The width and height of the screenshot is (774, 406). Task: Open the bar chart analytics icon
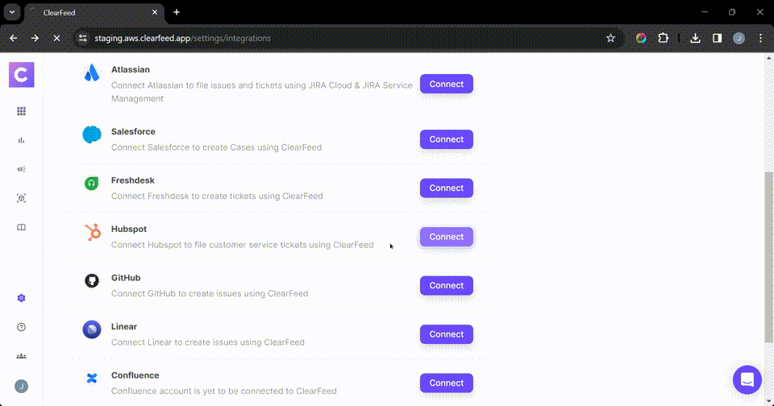click(x=22, y=140)
